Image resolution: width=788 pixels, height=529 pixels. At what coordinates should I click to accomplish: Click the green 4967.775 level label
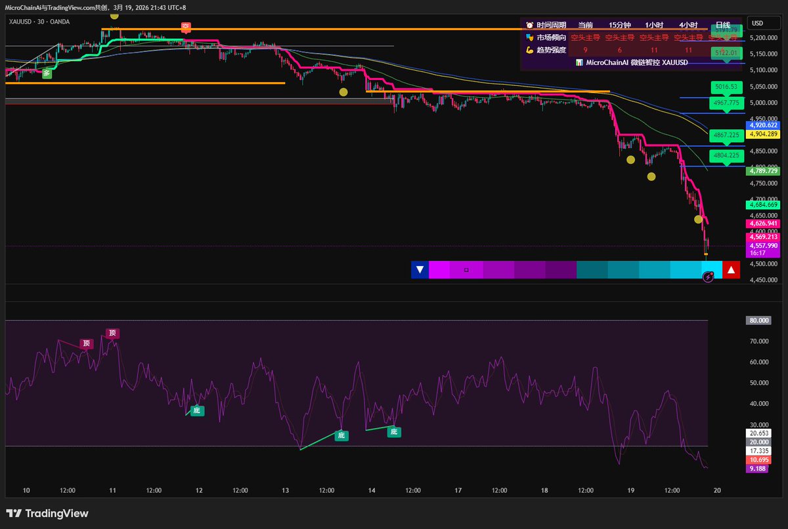(x=727, y=103)
